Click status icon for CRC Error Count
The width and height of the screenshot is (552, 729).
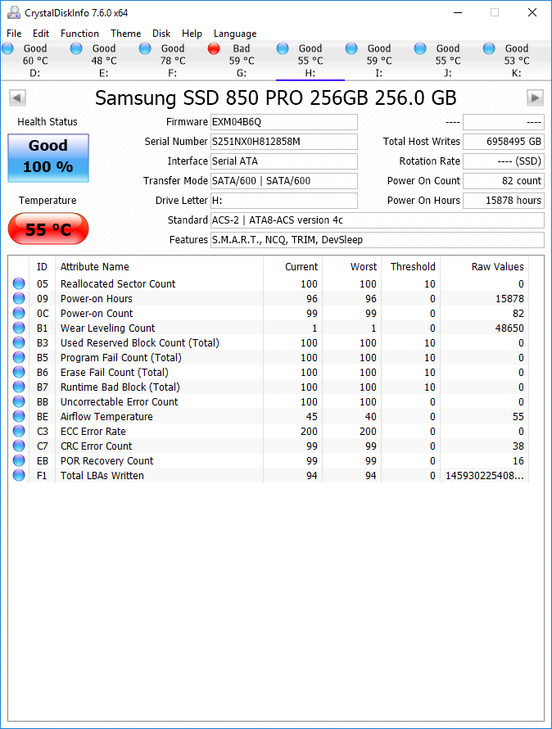[x=19, y=446]
